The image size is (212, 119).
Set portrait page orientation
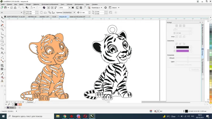click(42, 12)
